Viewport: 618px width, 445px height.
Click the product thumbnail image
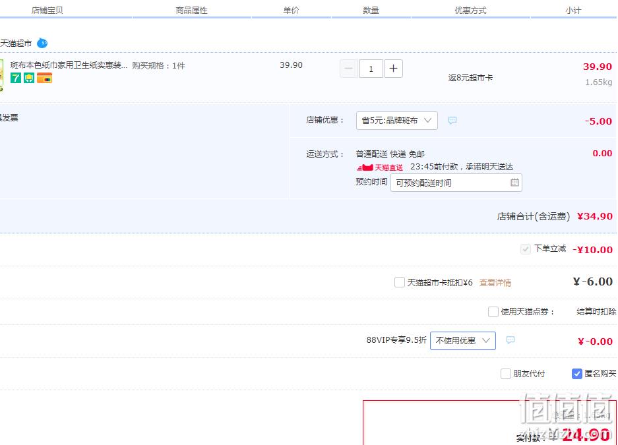[x=1, y=75]
